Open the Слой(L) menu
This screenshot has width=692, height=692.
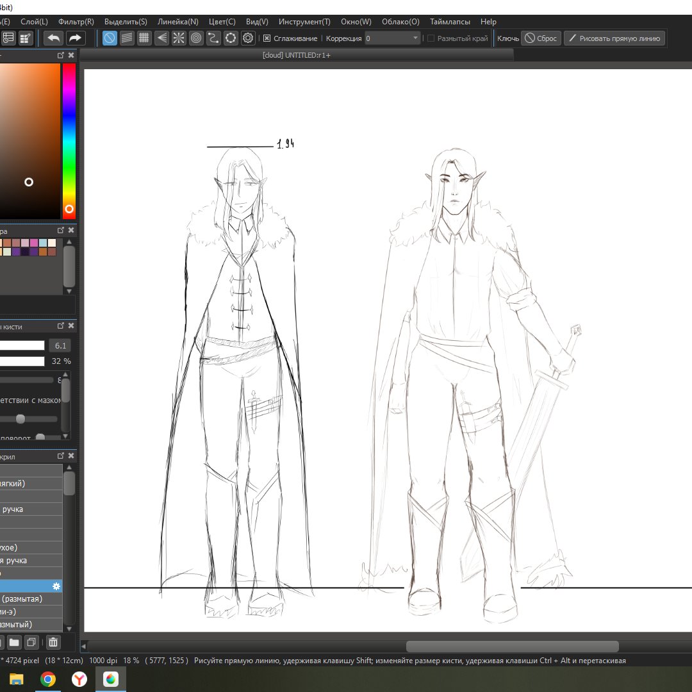[34, 22]
